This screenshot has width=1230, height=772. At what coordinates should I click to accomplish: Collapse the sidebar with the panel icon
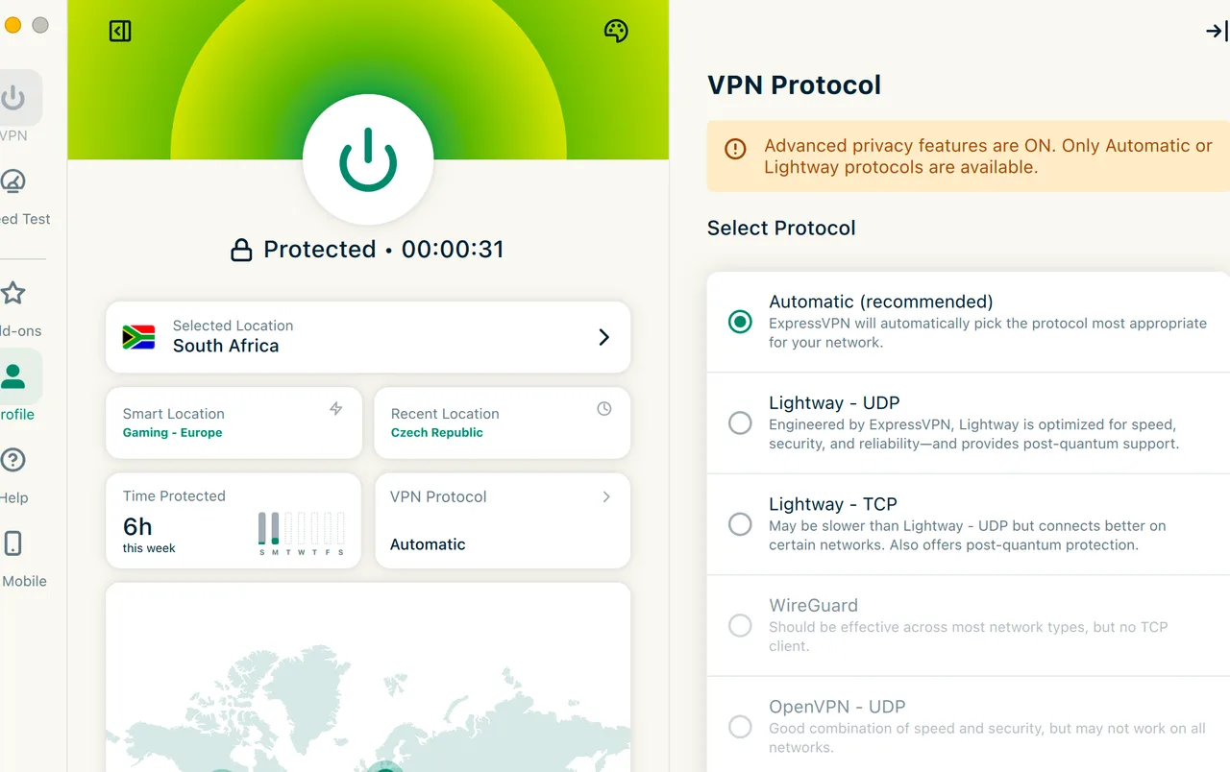120,32
